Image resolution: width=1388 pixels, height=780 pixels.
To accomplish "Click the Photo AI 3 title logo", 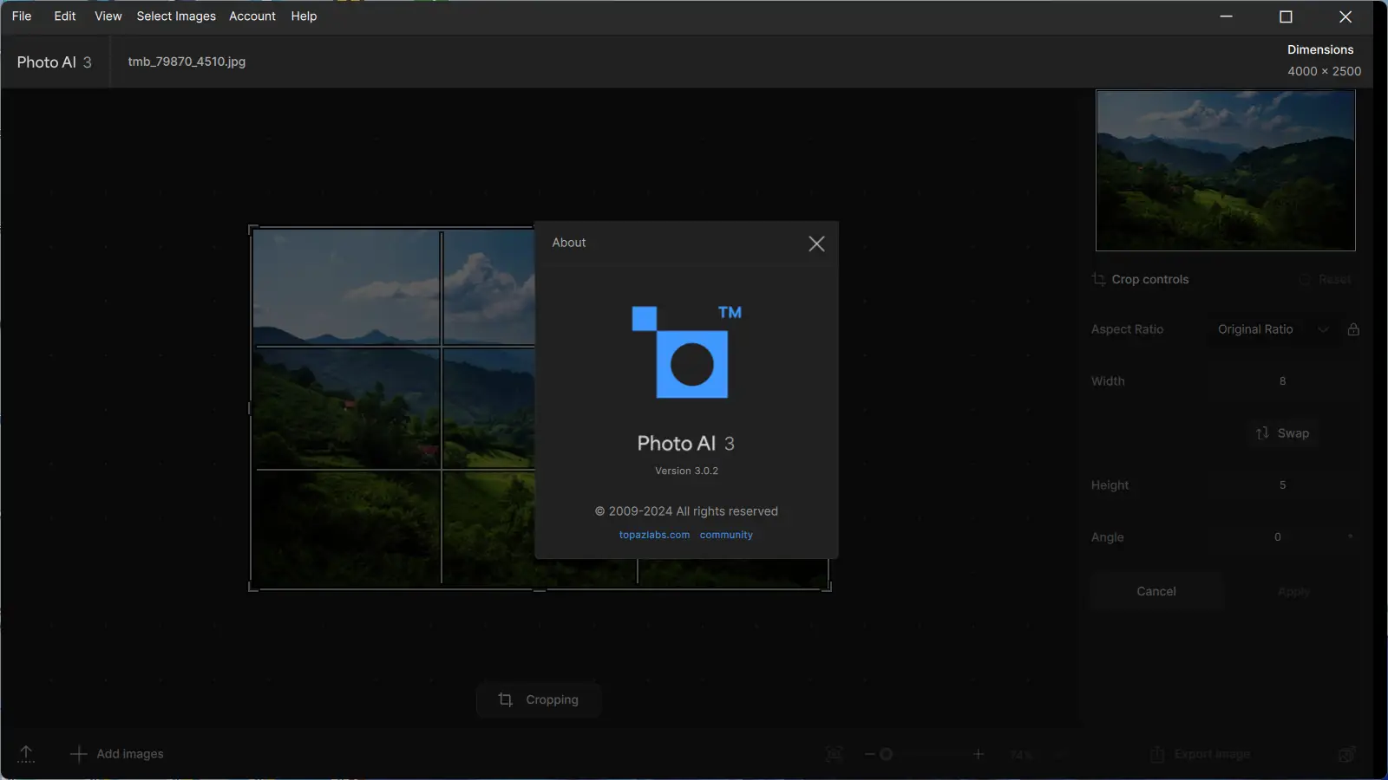I will pos(54,62).
